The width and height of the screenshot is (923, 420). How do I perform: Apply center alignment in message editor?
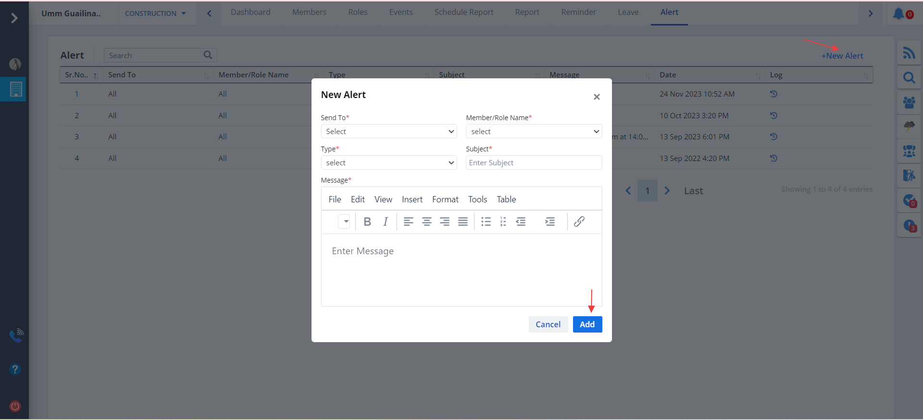(426, 222)
